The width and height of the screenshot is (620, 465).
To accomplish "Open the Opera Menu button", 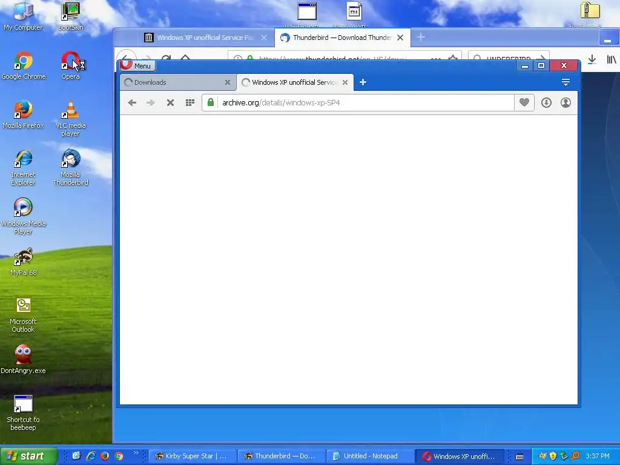I will [x=137, y=65].
